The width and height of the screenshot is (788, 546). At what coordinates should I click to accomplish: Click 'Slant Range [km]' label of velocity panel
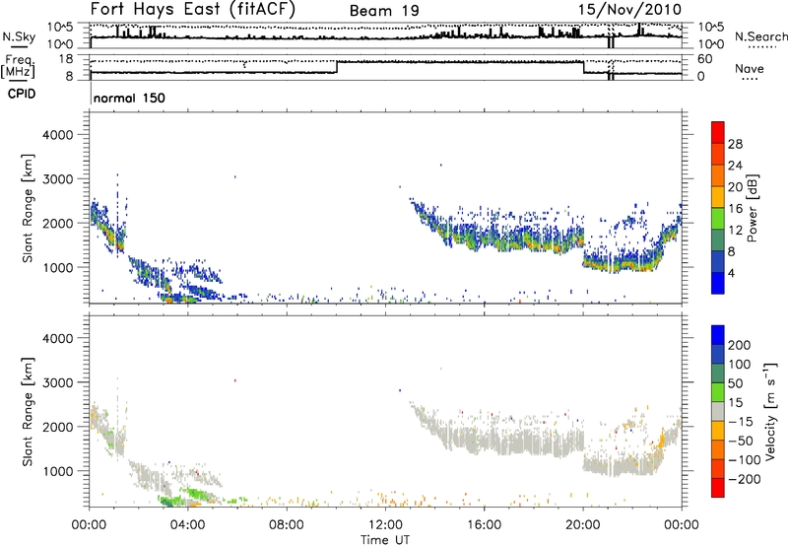point(28,411)
